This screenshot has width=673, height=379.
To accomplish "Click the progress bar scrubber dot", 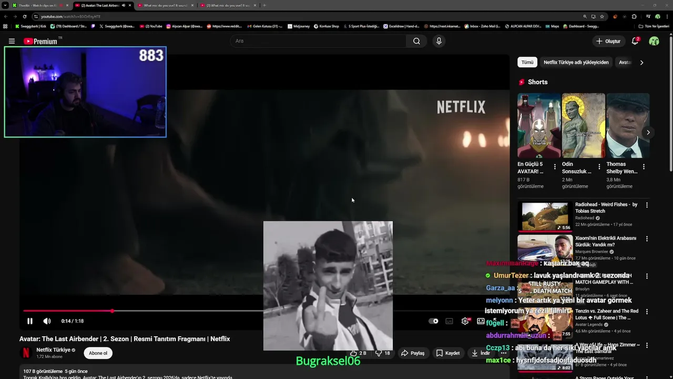I will click(112, 311).
